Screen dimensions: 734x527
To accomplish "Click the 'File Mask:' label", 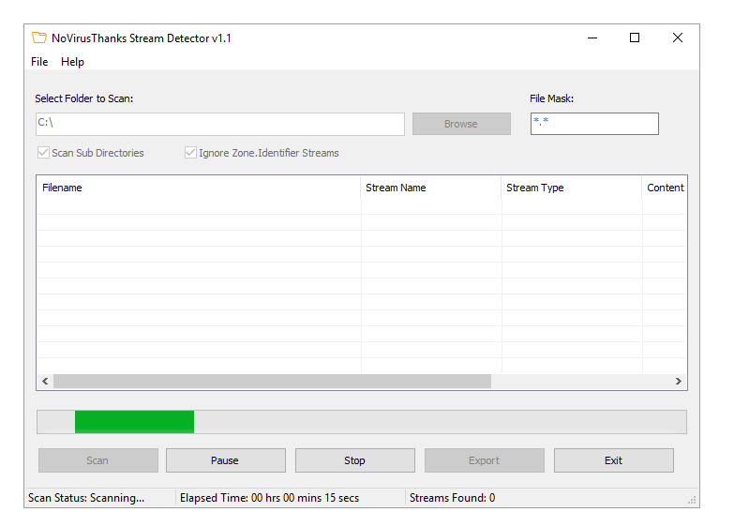I will (x=552, y=98).
